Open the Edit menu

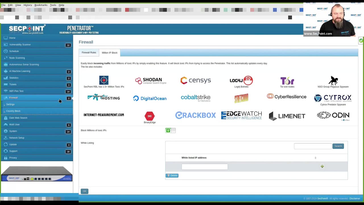coord(10,5)
